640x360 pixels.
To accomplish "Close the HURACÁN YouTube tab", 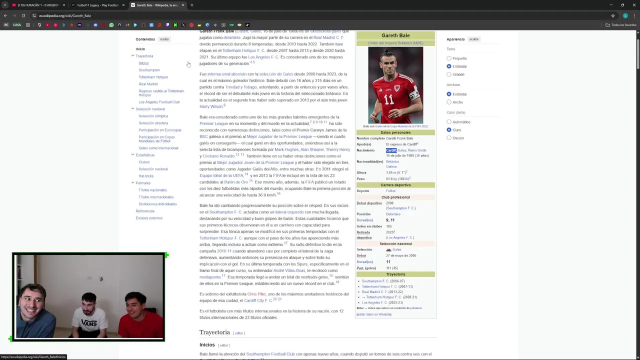I will pyautogui.click(x=64, y=5).
